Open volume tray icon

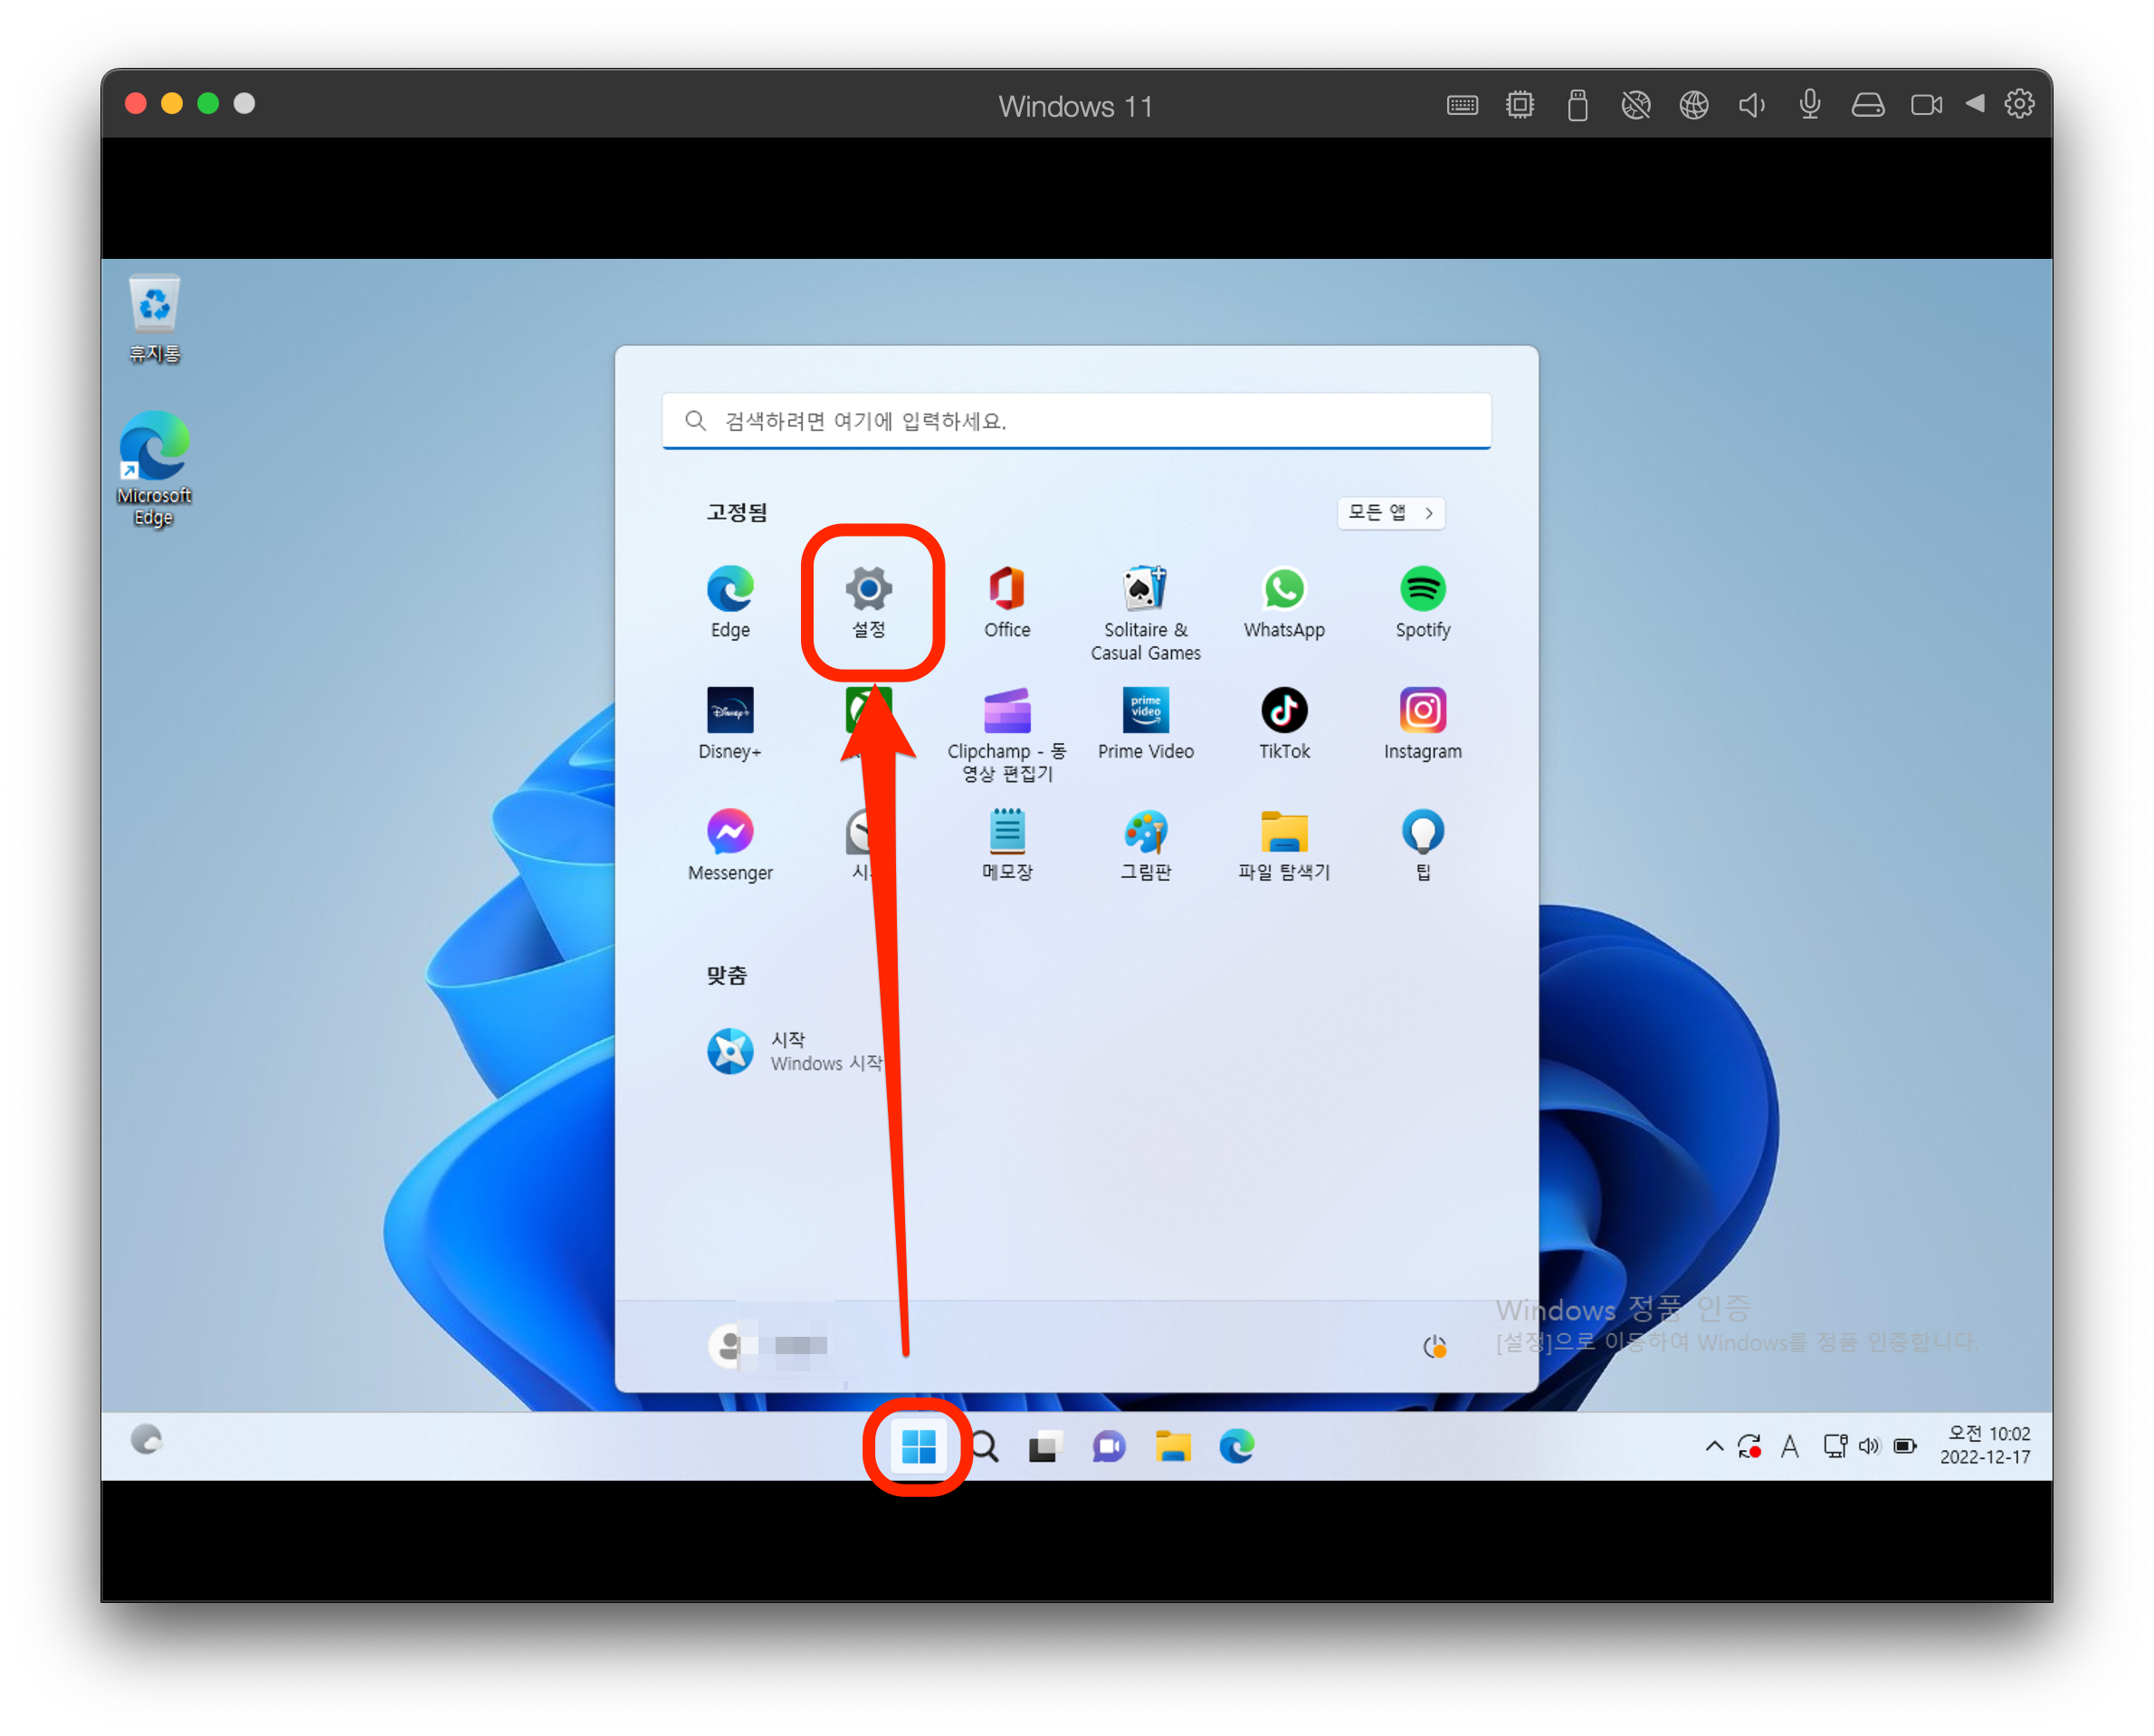tap(1869, 1446)
